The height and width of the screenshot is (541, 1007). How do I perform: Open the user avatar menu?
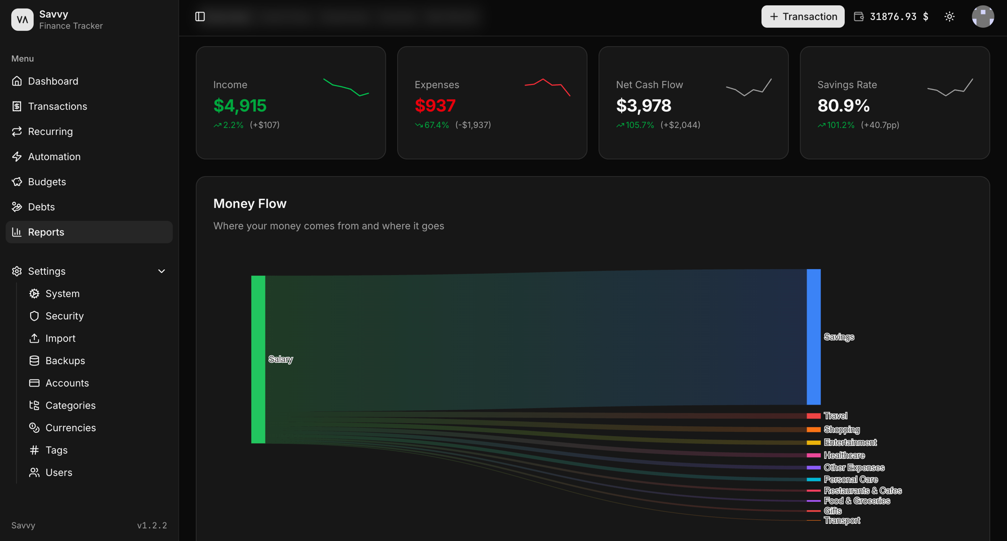983,17
